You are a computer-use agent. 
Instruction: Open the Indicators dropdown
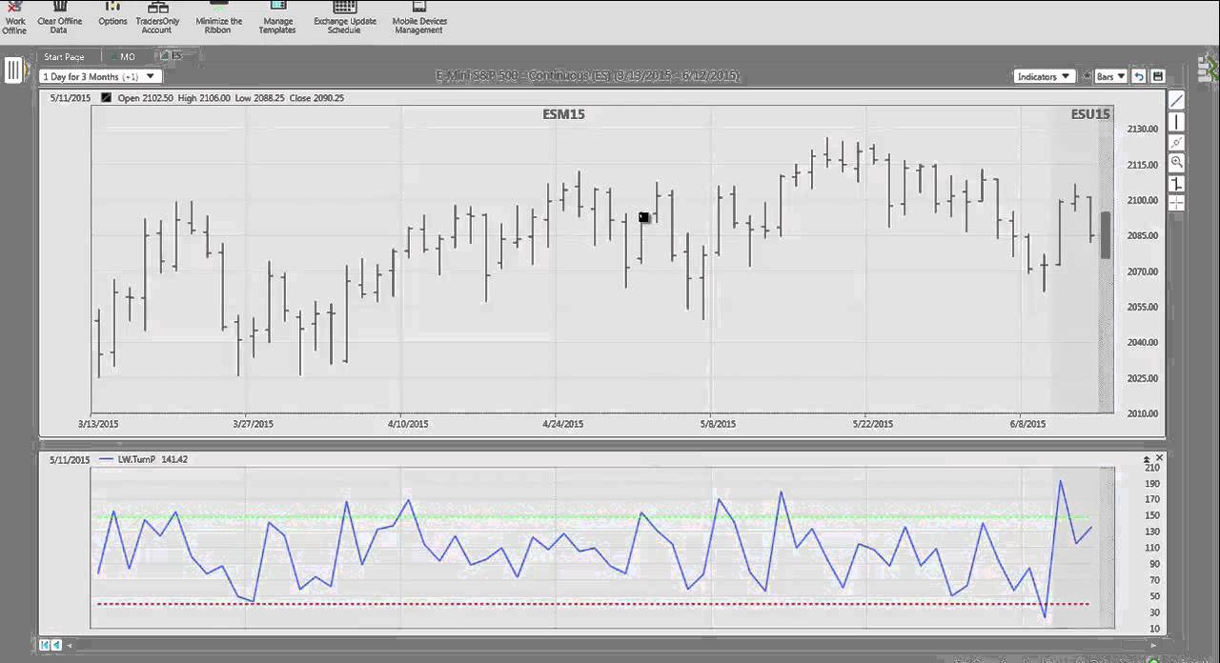(x=1045, y=76)
